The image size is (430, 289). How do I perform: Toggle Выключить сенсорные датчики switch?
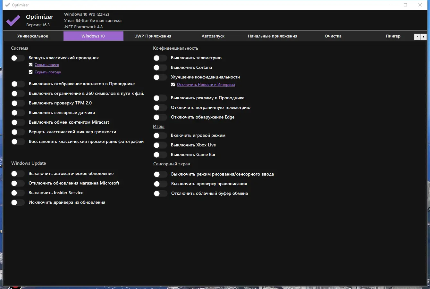18,113
